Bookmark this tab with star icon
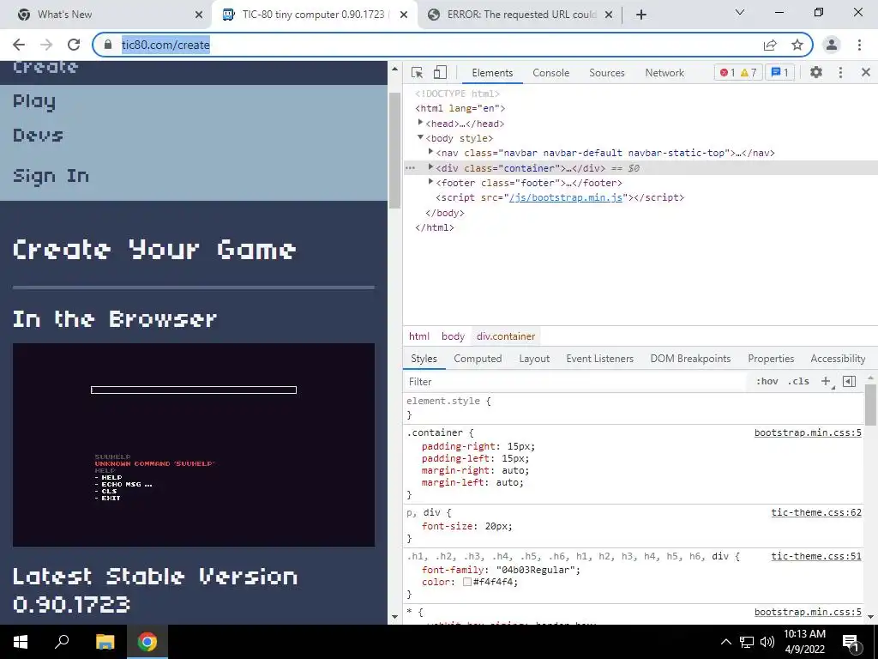This screenshot has width=878, height=659. (x=797, y=45)
